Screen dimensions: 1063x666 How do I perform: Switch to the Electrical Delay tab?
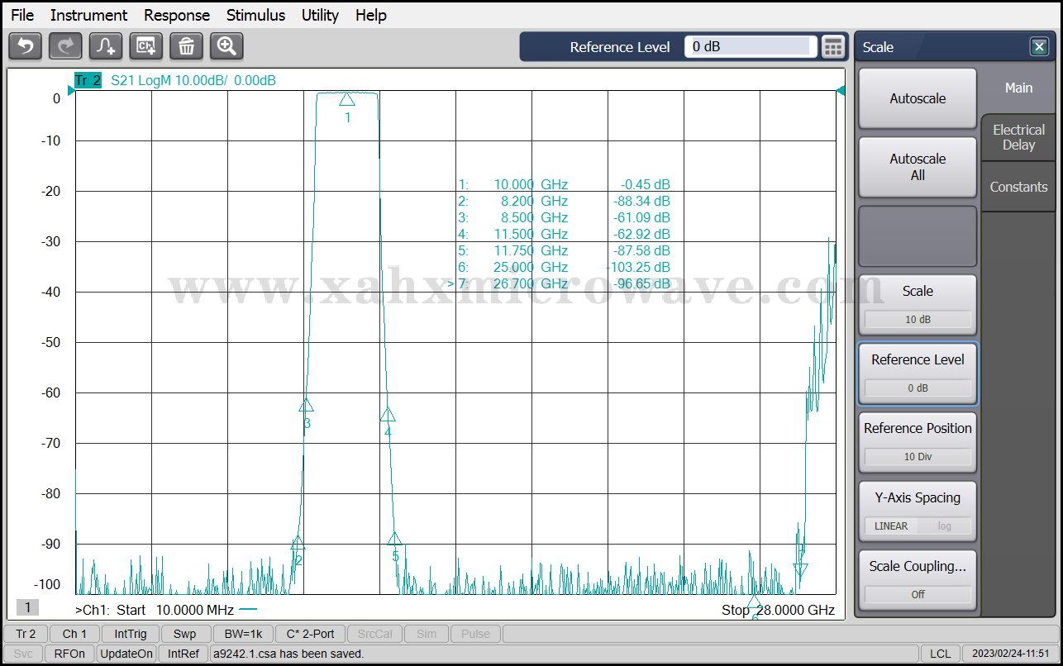[1018, 137]
